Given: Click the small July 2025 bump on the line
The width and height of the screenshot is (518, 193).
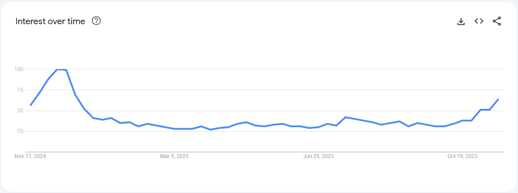Looking at the screenshot, I should click(x=345, y=117).
